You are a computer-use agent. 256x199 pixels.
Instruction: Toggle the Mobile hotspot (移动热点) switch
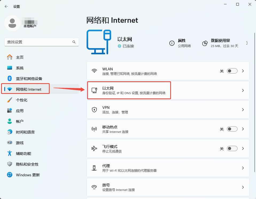tap(232, 129)
